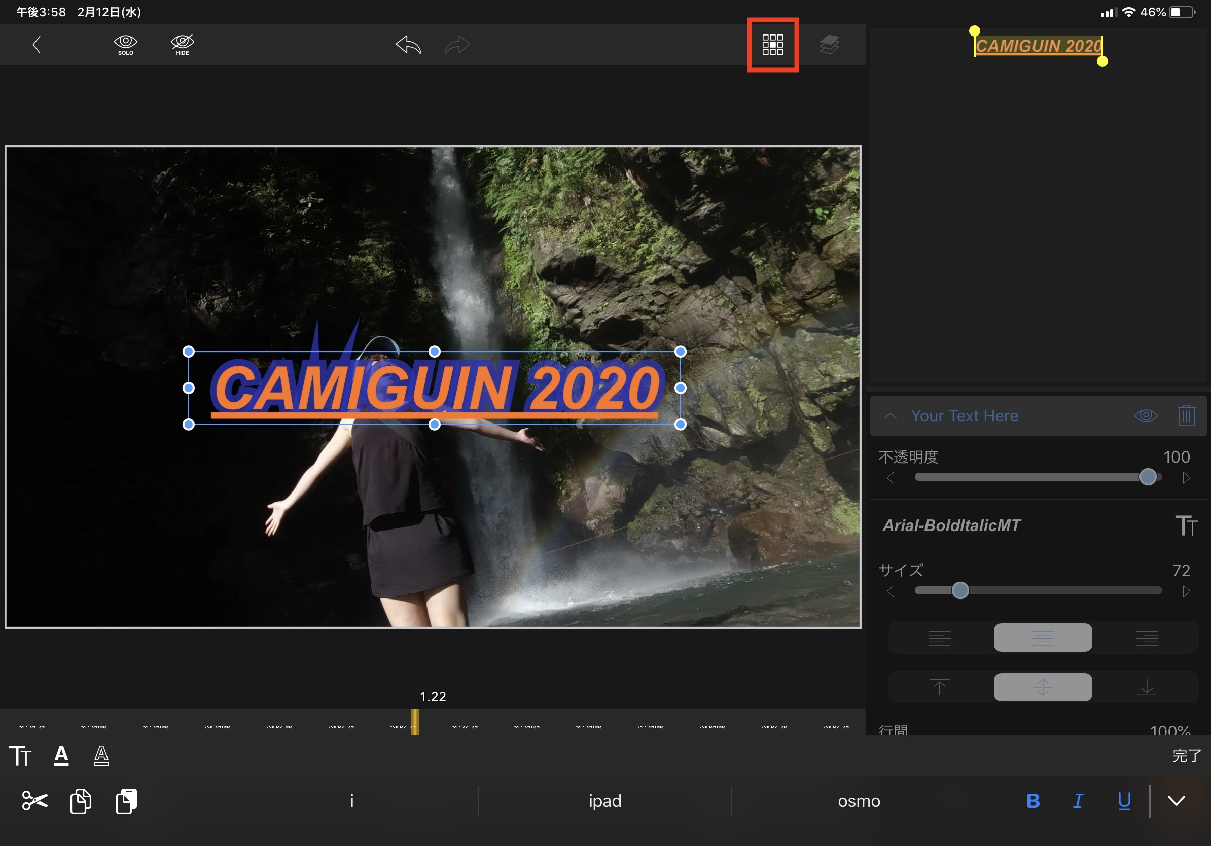Click the scissors cut icon
The height and width of the screenshot is (846, 1211).
point(35,801)
